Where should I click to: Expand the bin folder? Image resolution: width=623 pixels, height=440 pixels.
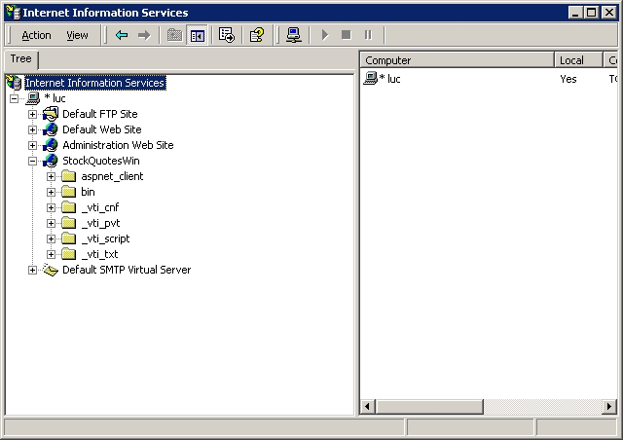pyautogui.click(x=51, y=192)
